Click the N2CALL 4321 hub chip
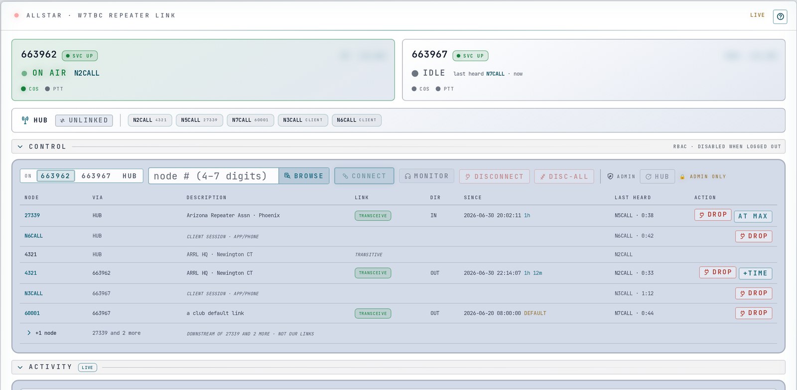Image resolution: width=797 pixels, height=390 pixels. coord(150,120)
